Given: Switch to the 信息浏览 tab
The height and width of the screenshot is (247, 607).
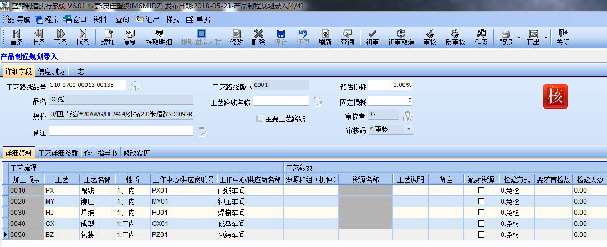Looking at the screenshot, I should 52,71.
